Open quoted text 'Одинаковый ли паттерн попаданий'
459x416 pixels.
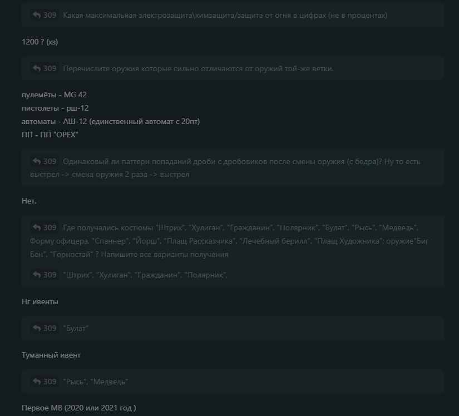click(225, 168)
